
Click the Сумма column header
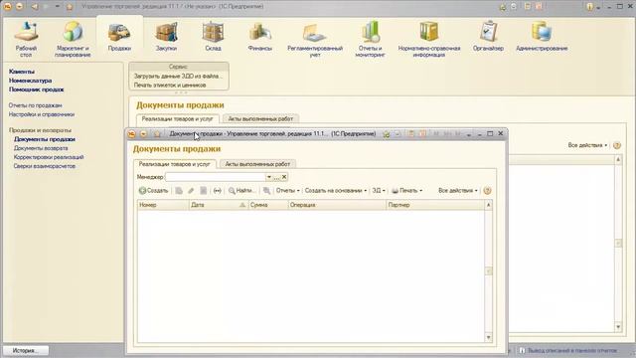268,205
